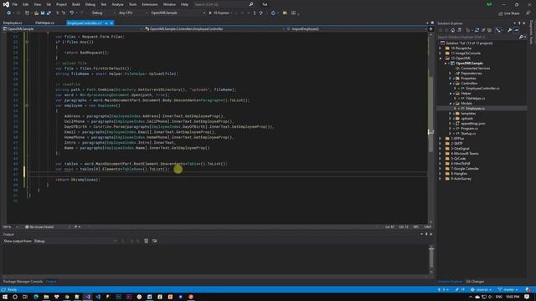Select the 4-Microsoft Teams folder
Image resolution: width=536 pixels, height=301 pixels.
[x=465, y=154]
